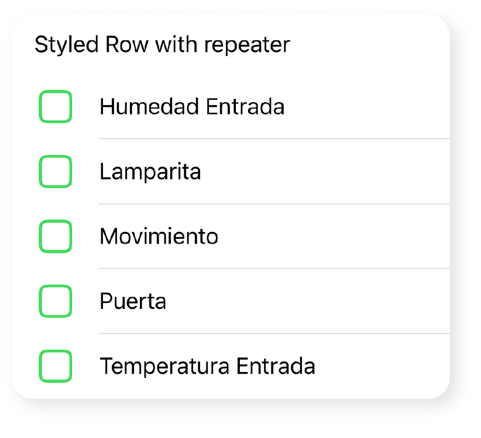Image resolution: width=481 pixels, height=438 pixels.
Task: Select the Temperatura Entrada row label
Action: pos(208,366)
